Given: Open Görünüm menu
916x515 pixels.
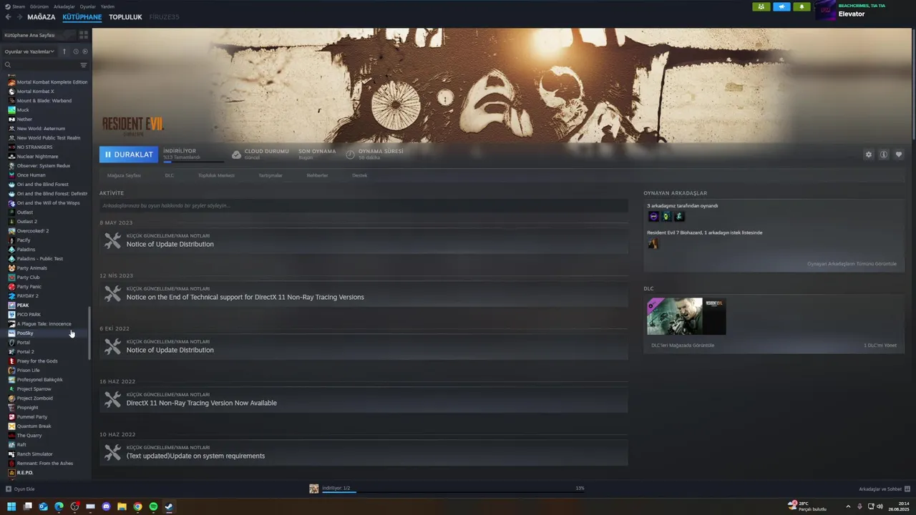Looking at the screenshot, I should click(39, 6).
